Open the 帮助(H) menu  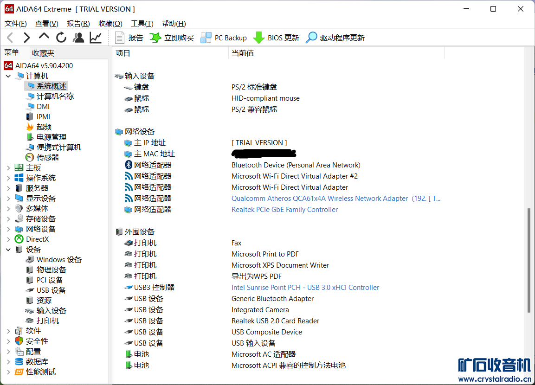click(x=174, y=24)
